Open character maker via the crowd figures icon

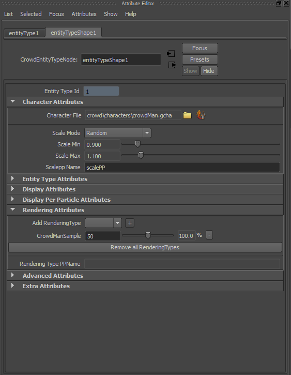(x=201, y=115)
